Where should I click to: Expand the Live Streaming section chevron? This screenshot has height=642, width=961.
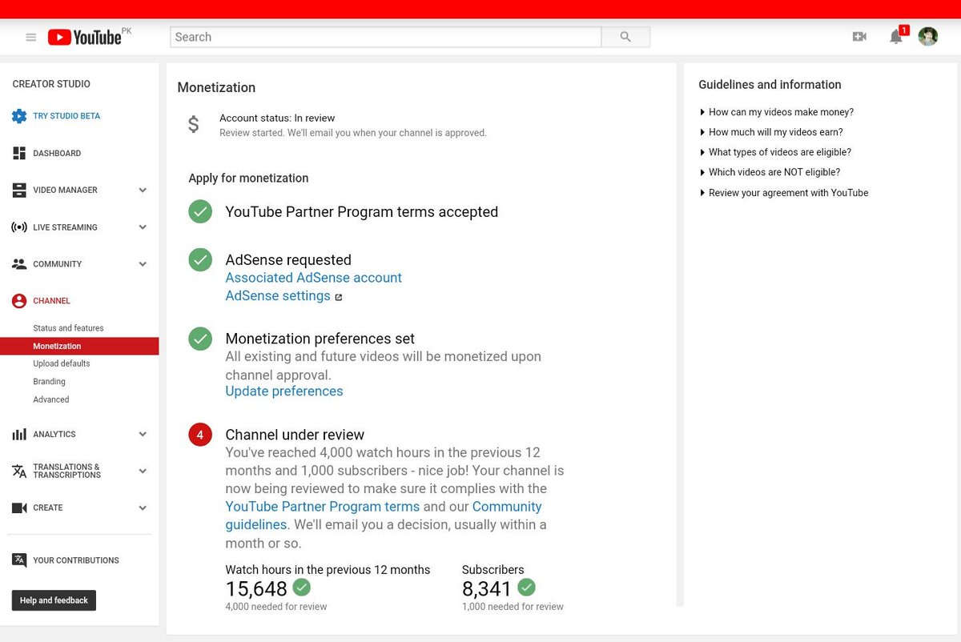point(143,227)
